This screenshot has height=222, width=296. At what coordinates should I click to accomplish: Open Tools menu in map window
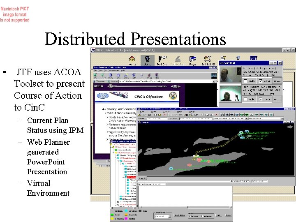166,112
